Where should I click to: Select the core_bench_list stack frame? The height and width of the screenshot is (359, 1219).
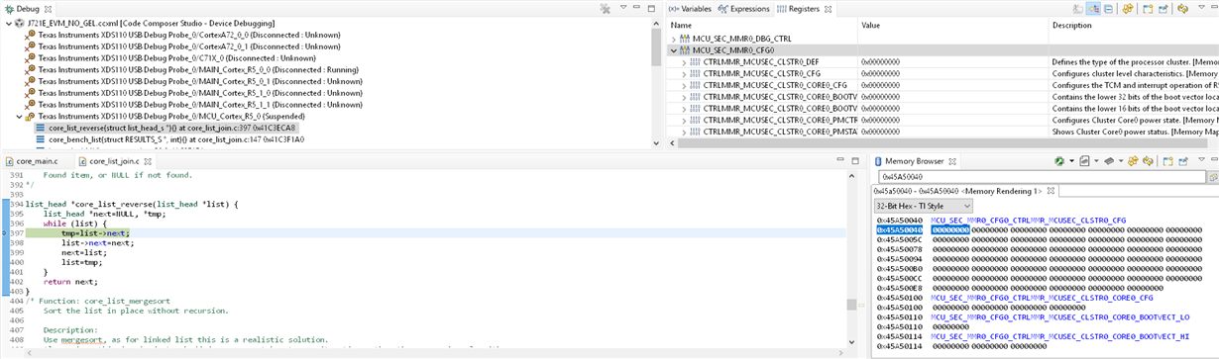169,139
